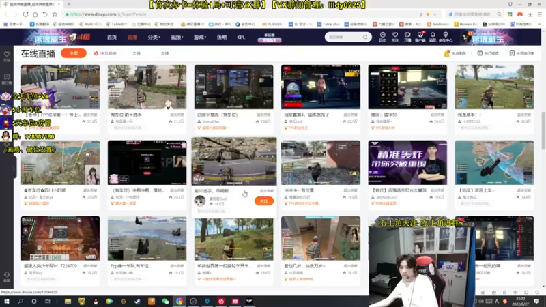Follow the streamer with the orange 关注 button

(x=263, y=201)
